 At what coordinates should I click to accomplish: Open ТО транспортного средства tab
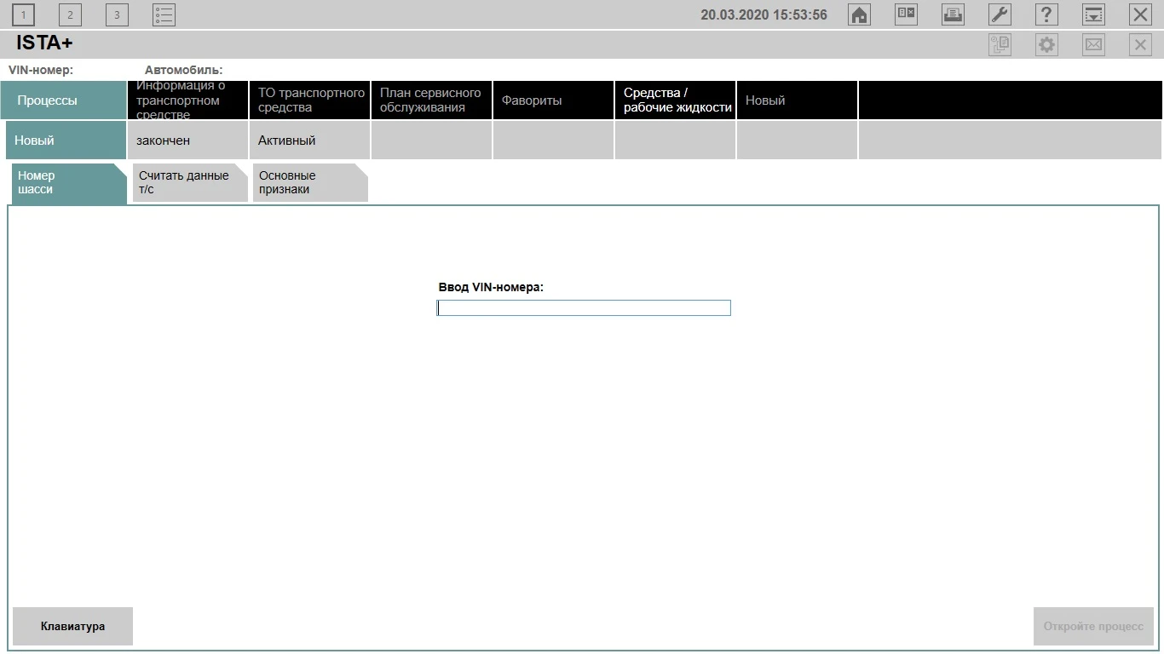click(x=310, y=100)
